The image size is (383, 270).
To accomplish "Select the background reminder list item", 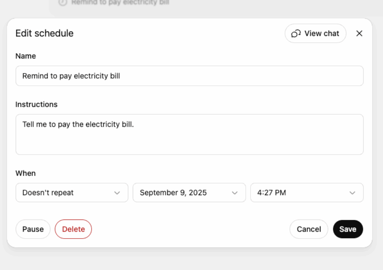I will (120, 3).
